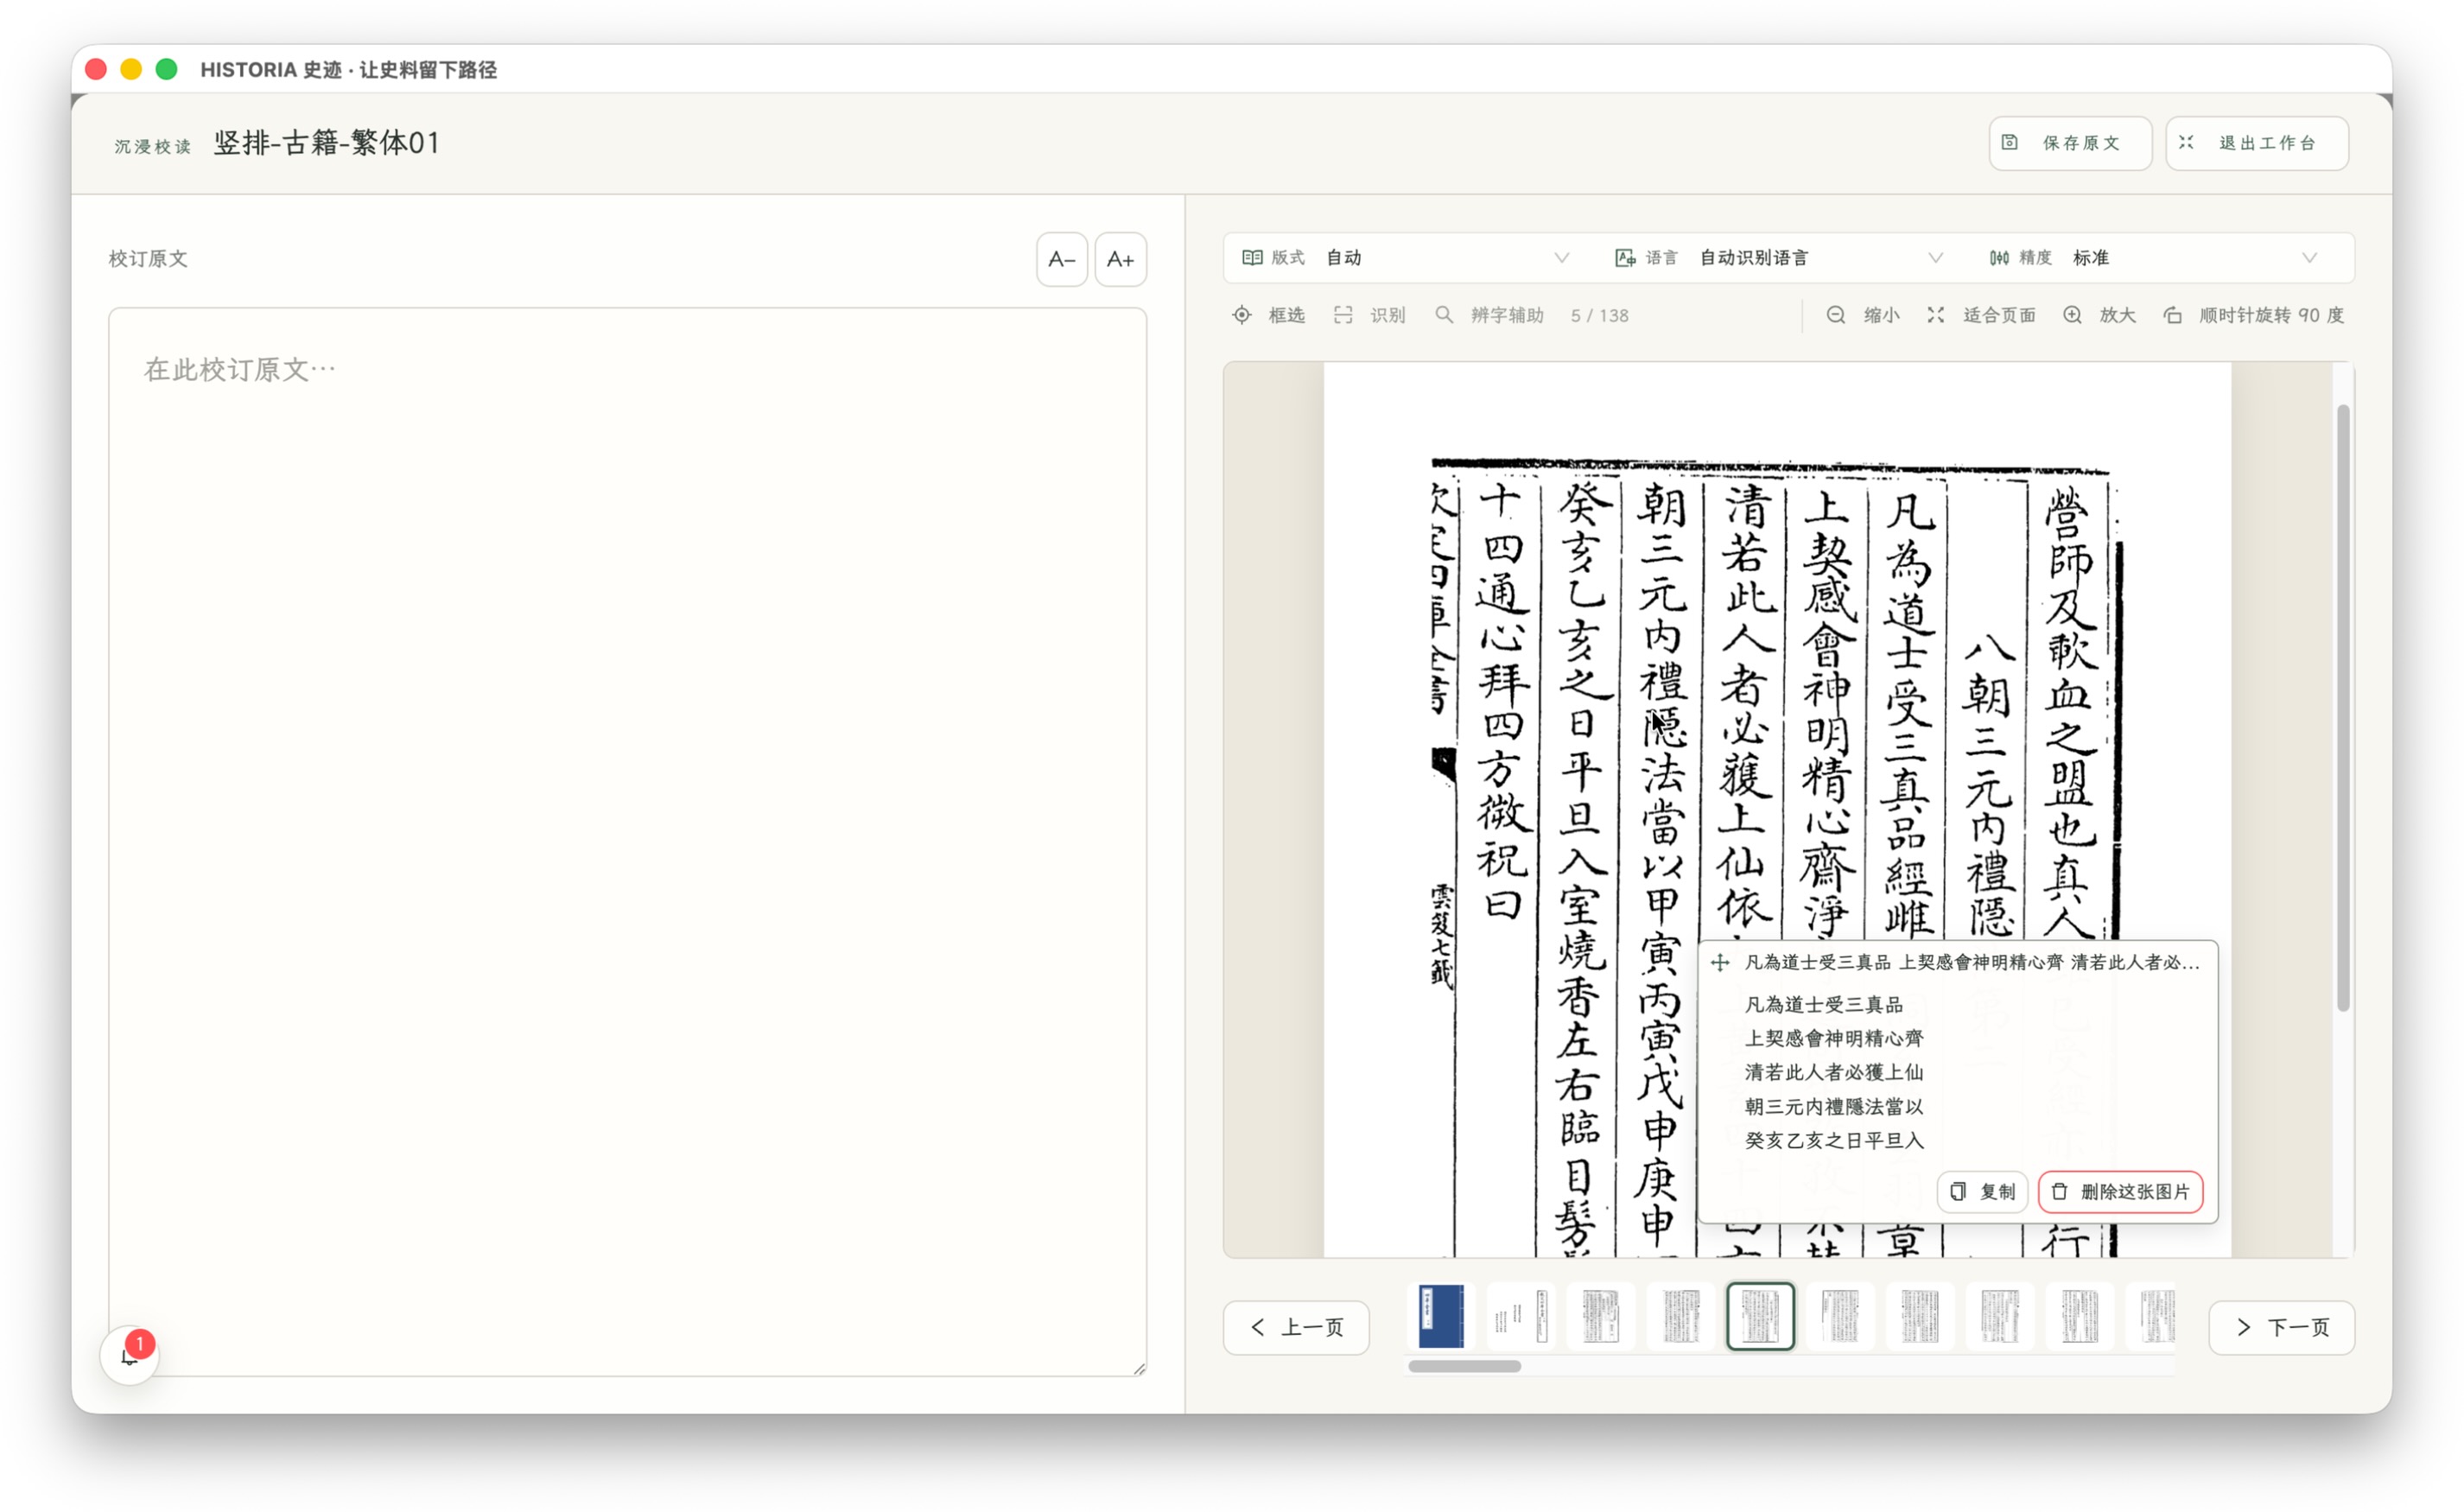Decrease font size with A−
Image resolution: width=2464 pixels, height=1512 pixels.
click(1061, 260)
